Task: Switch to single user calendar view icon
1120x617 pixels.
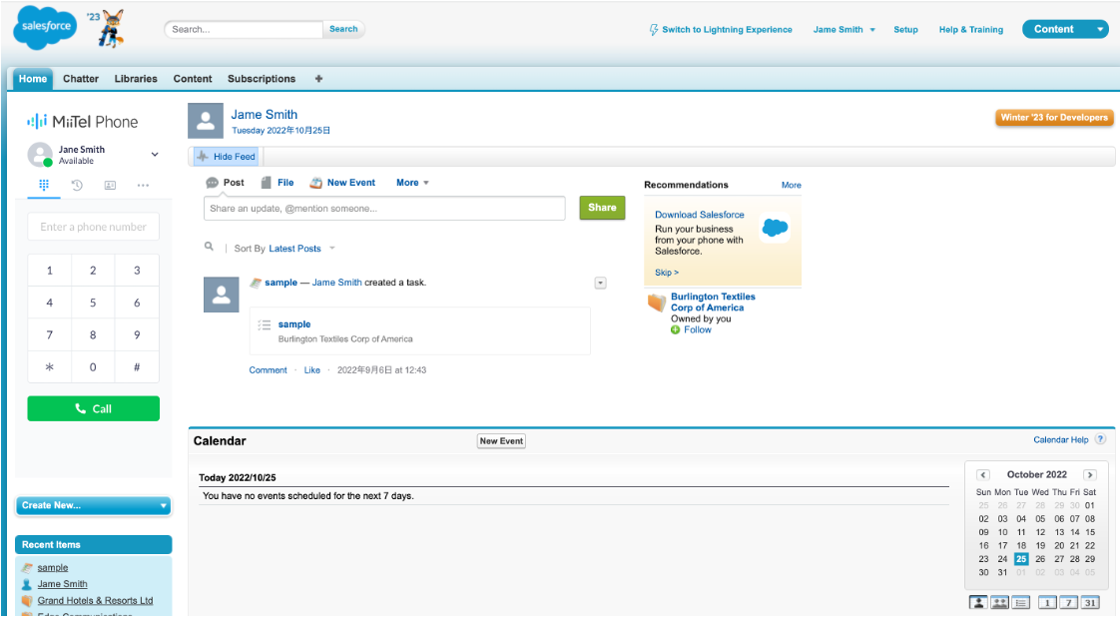Action: pyautogui.click(x=978, y=603)
